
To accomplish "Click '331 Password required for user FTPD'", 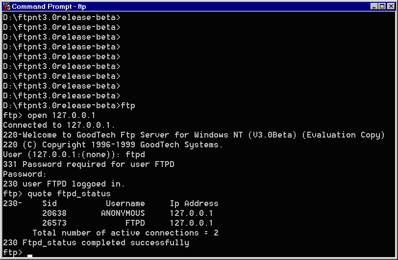I will (89, 165).
